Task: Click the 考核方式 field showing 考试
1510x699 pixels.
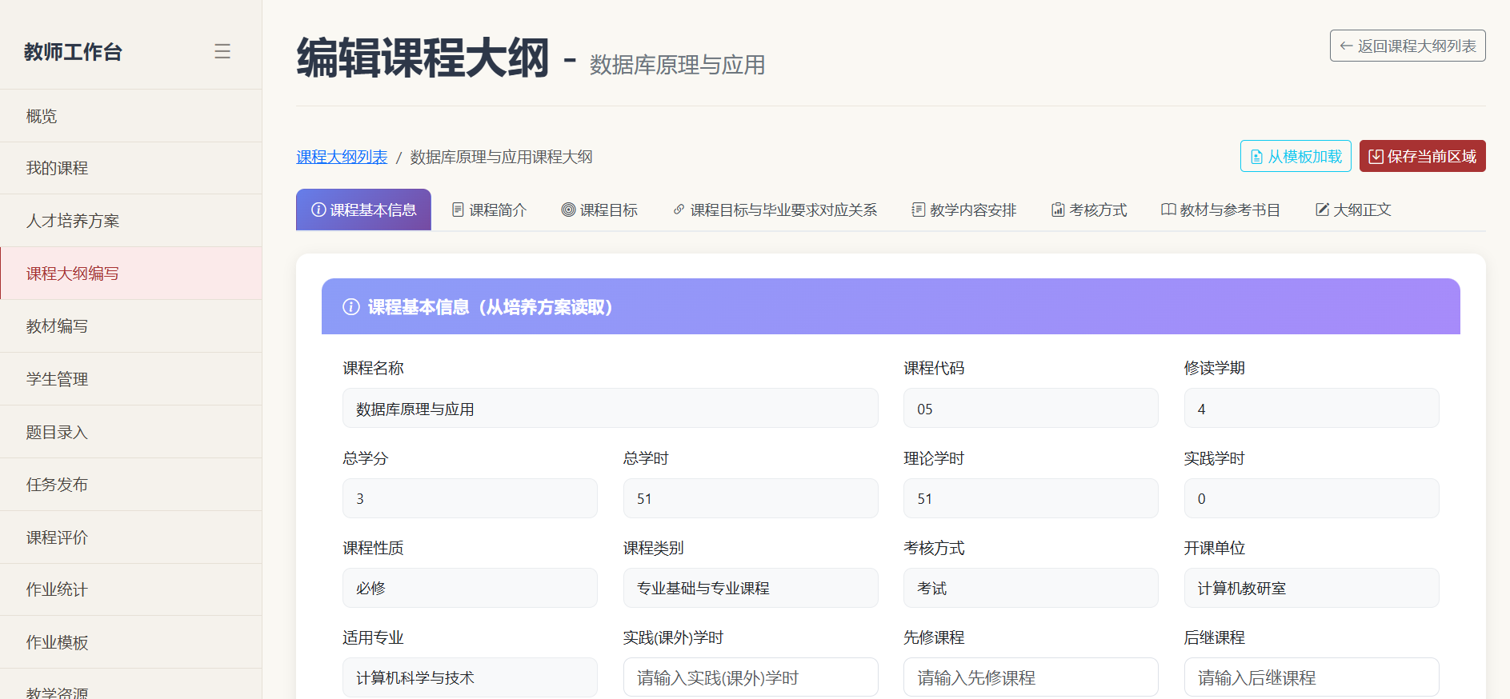Action: pos(1031,588)
